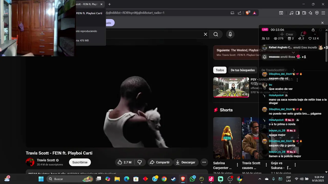The width and height of the screenshot is (328, 184).
Task: Click the lock icon in live overlay
Action: point(313,30)
